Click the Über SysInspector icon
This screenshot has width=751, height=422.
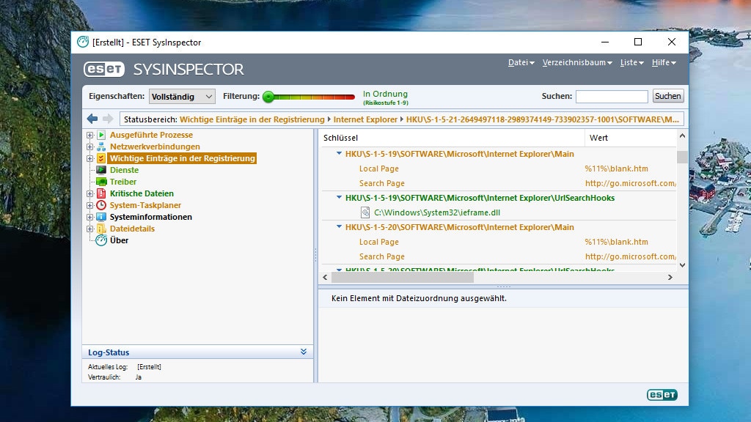101,240
